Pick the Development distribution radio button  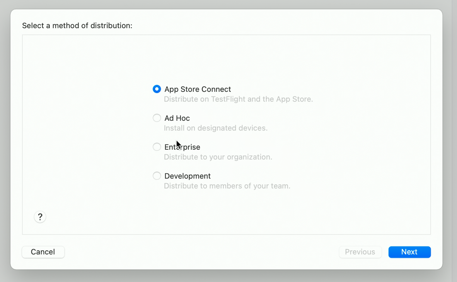pyautogui.click(x=157, y=176)
